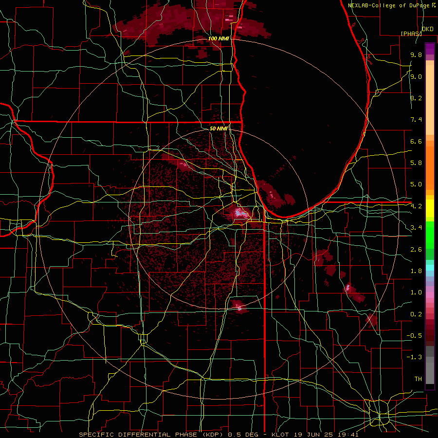
Task: Click the 9.0 value on the color scale
Action: pos(416,76)
